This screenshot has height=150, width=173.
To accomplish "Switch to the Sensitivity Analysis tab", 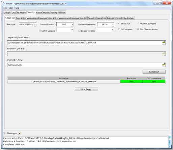I will [97, 18].
